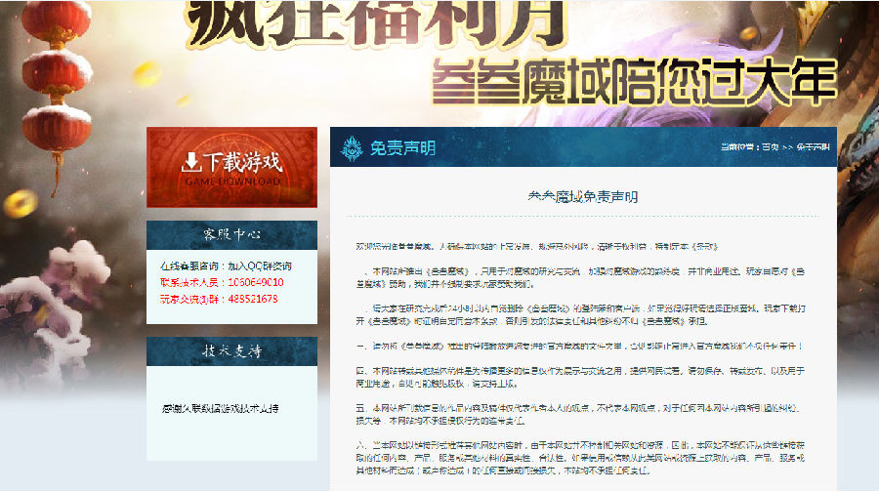Click the 叁叁魔域免责声明 article title
879x491 pixels.
(x=582, y=197)
